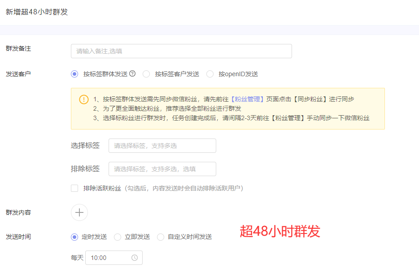Click inside the 请输入备注 placeholder field
Viewport: 419px width, 268px height.
click(181, 51)
